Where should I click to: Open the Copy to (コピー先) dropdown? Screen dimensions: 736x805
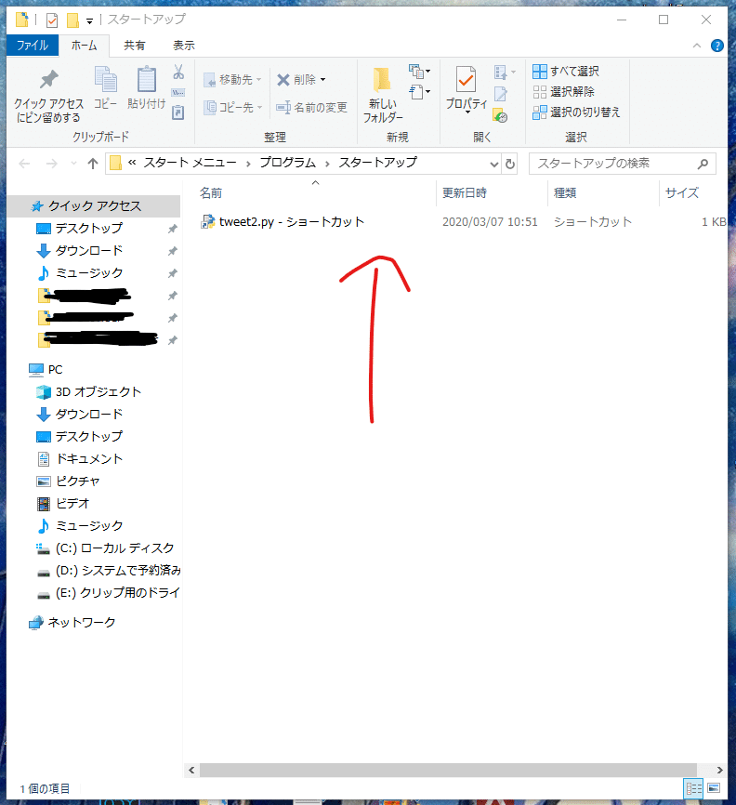pos(233,107)
